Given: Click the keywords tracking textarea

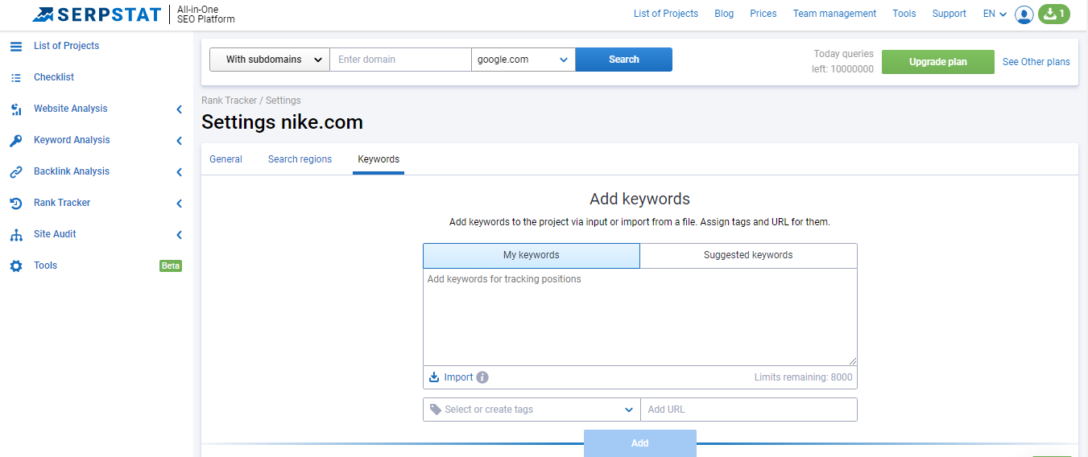Looking at the screenshot, I should [640, 317].
